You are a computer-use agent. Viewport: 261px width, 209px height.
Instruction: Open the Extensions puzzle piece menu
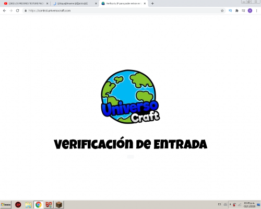click(237, 10)
